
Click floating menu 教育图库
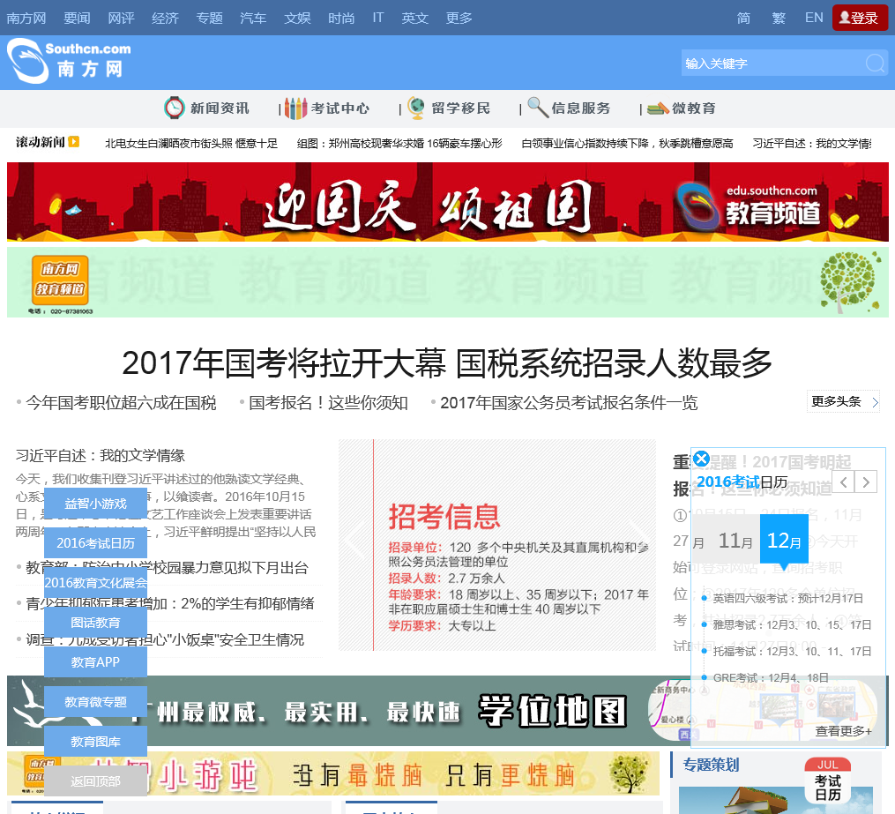(95, 742)
